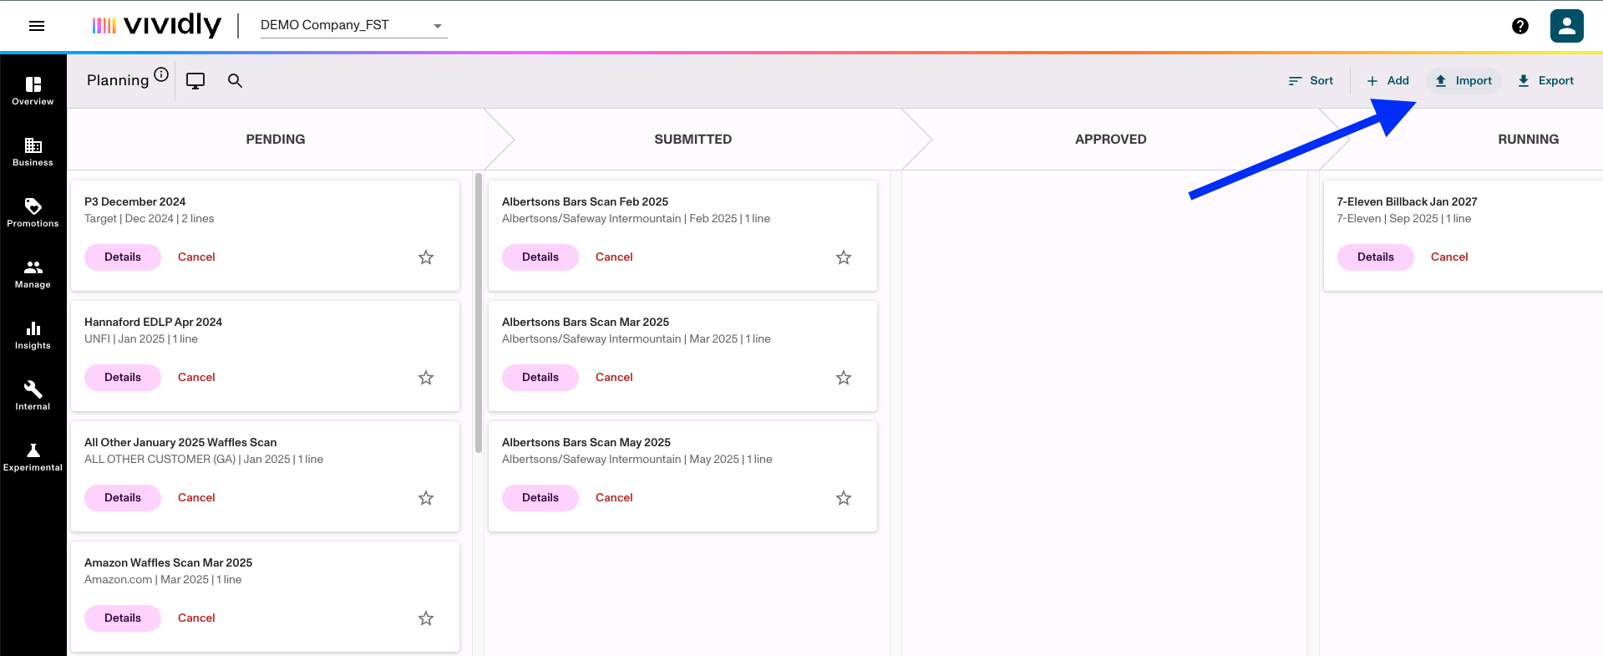Open the DEMO Company_FST company dropdown
This screenshot has width=1603, height=656.
click(x=353, y=25)
